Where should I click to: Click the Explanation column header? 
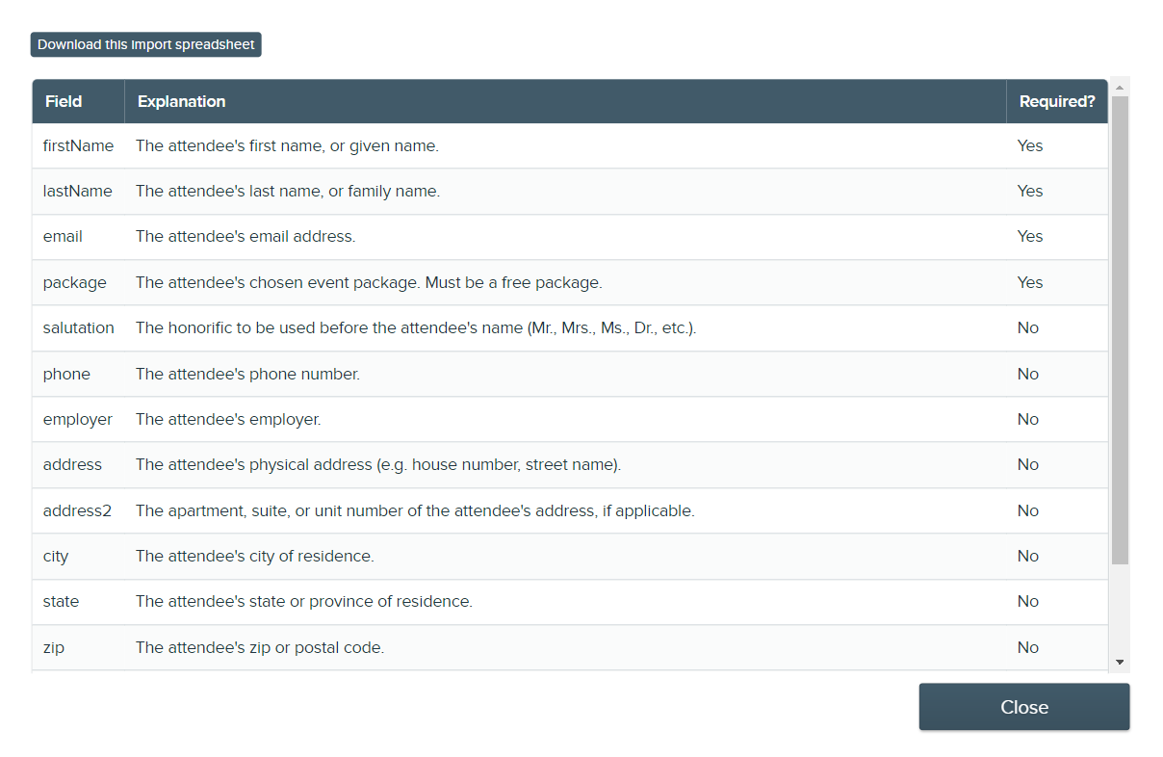(565, 101)
